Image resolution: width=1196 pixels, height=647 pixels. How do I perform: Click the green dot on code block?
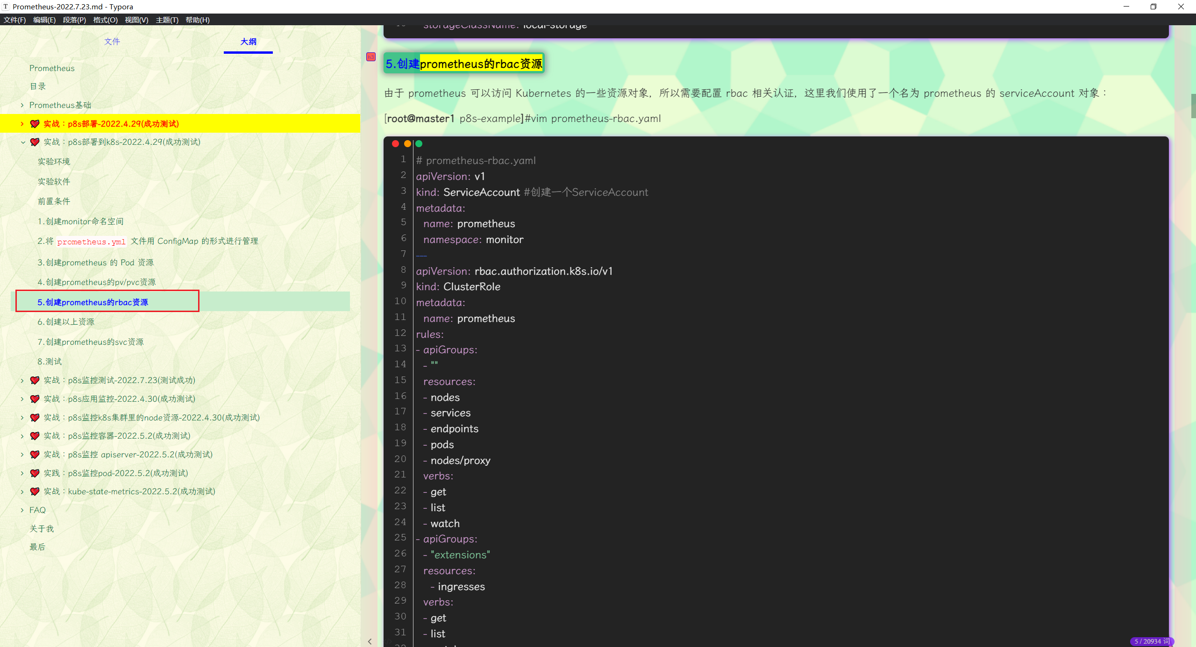(x=419, y=144)
